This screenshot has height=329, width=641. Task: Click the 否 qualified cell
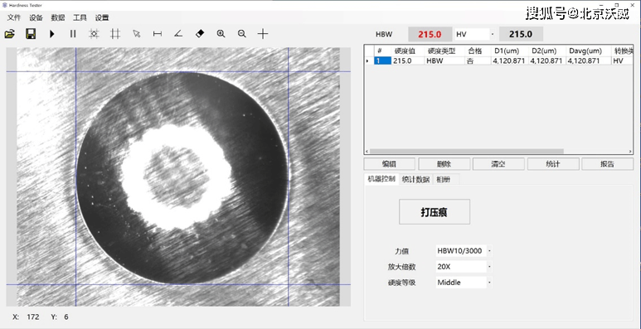click(x=478, y=60)
